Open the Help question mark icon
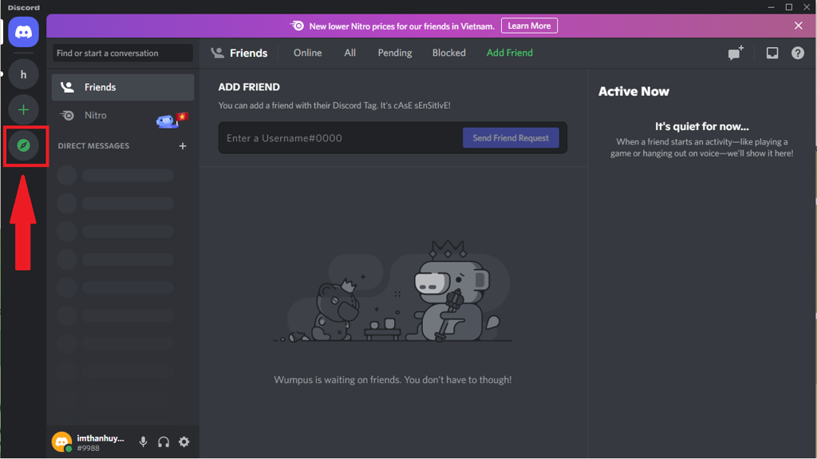 click(798, 53)
